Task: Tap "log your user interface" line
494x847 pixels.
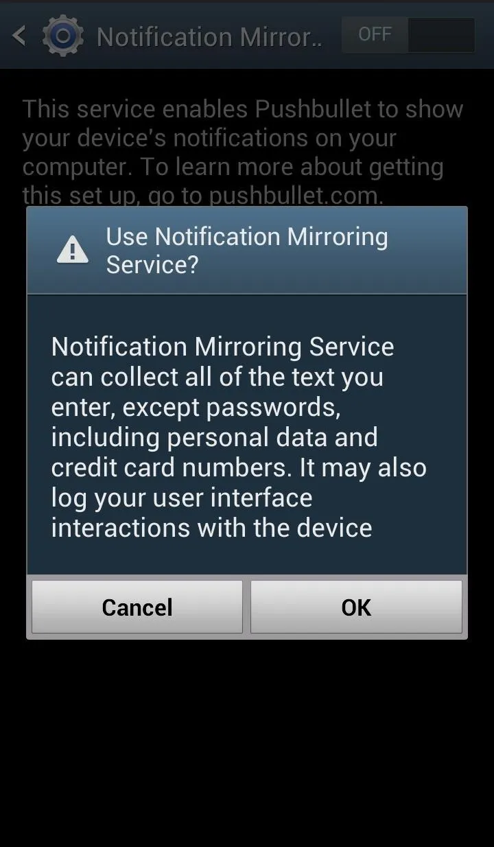Action: (x=182, y=499)
